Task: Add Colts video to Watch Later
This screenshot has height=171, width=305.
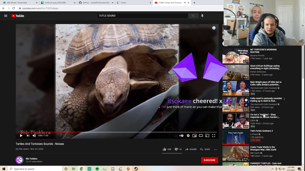Action: tap(246, 100)
